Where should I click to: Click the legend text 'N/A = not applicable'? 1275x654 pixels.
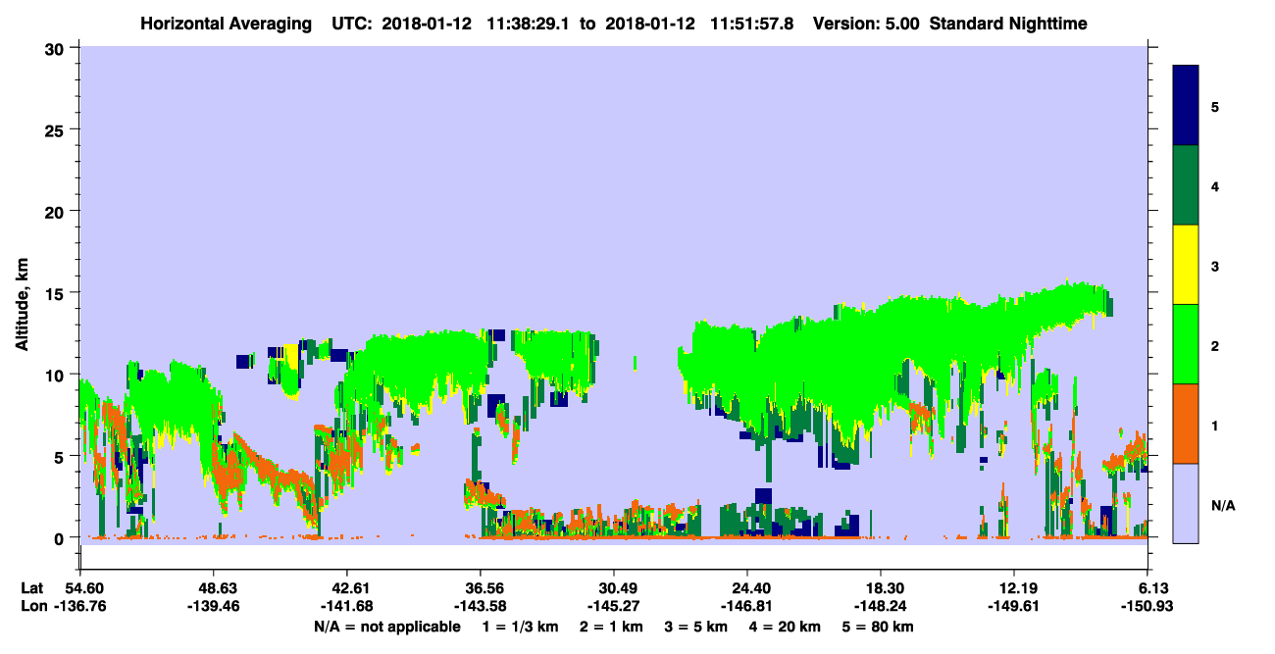[386, 627]
